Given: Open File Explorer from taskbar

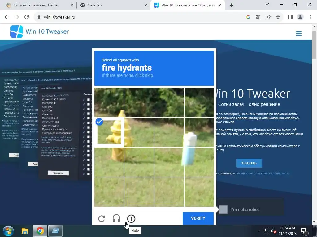Looking at the screenshot, I should [x=25, y=231].
